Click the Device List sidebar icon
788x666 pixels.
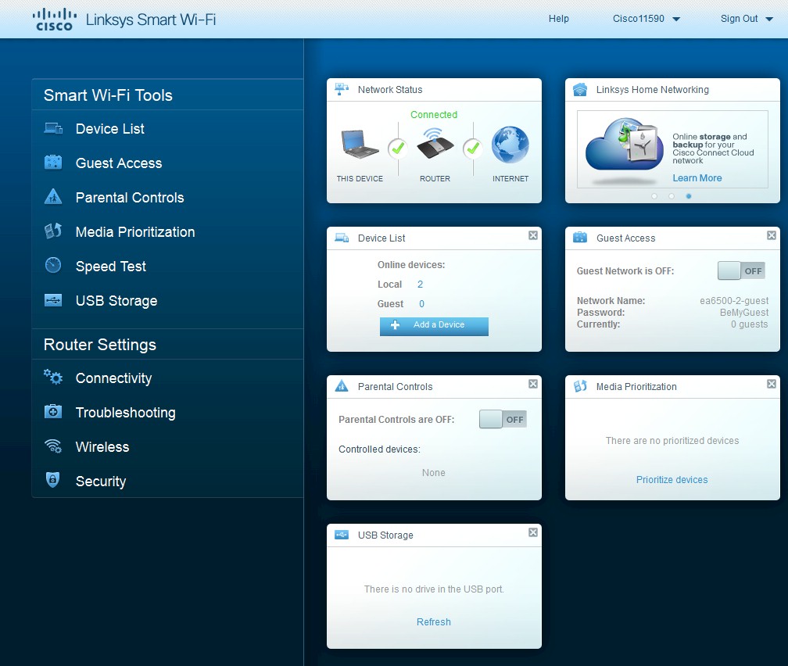(53, 129)
